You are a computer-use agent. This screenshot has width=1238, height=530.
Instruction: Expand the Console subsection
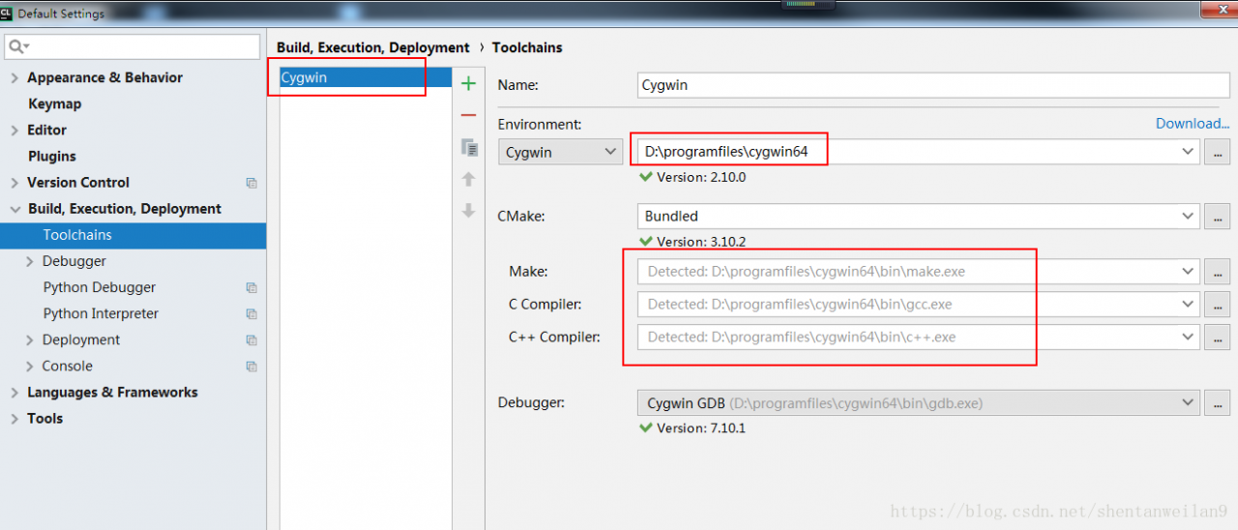30,367
